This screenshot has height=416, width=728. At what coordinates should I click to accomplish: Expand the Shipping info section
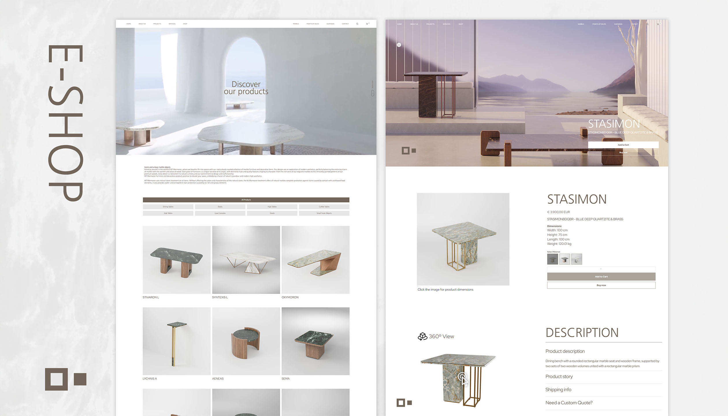[558, 390]
